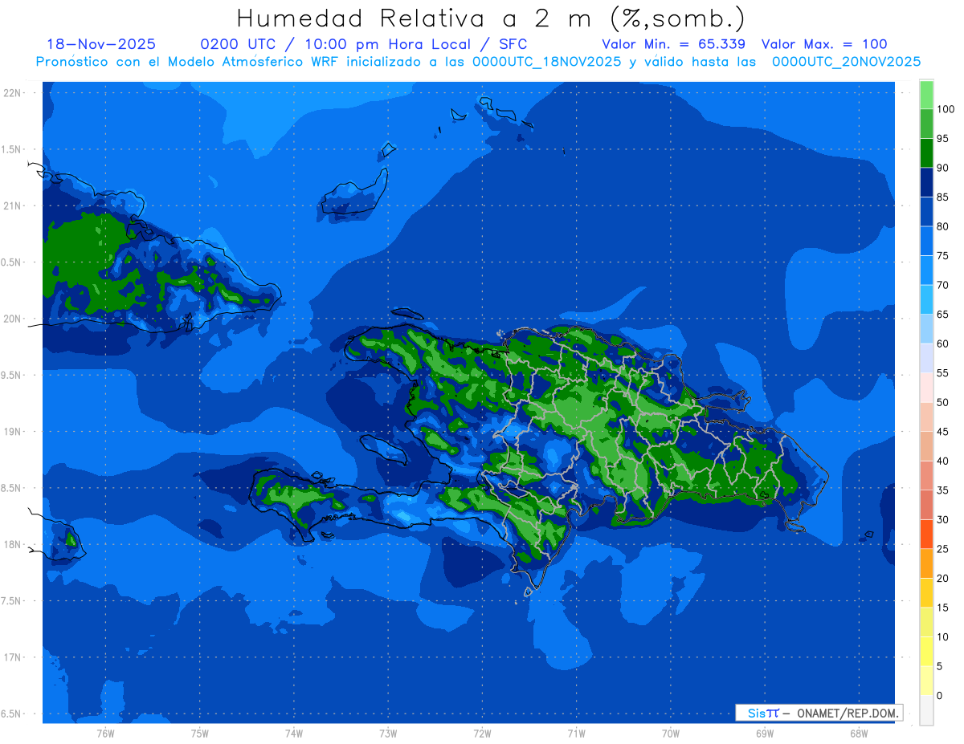Click the '100' colorbar label

[x=945, y=109]
